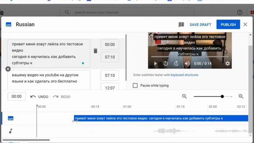
Task: Click the first caption text box
Action: click(x=49, y=53)
